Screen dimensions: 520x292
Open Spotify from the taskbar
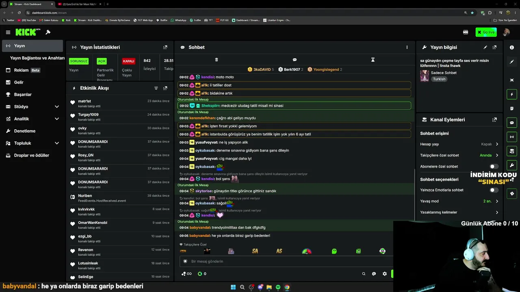278,287
